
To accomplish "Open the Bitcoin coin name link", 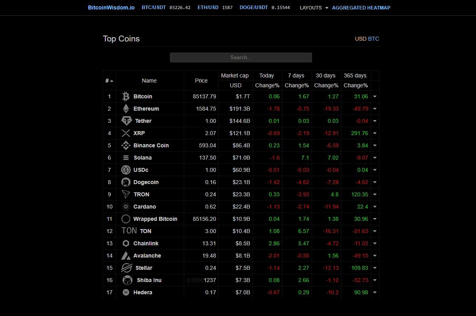I will pyautogui.click(x=143, y=96).
